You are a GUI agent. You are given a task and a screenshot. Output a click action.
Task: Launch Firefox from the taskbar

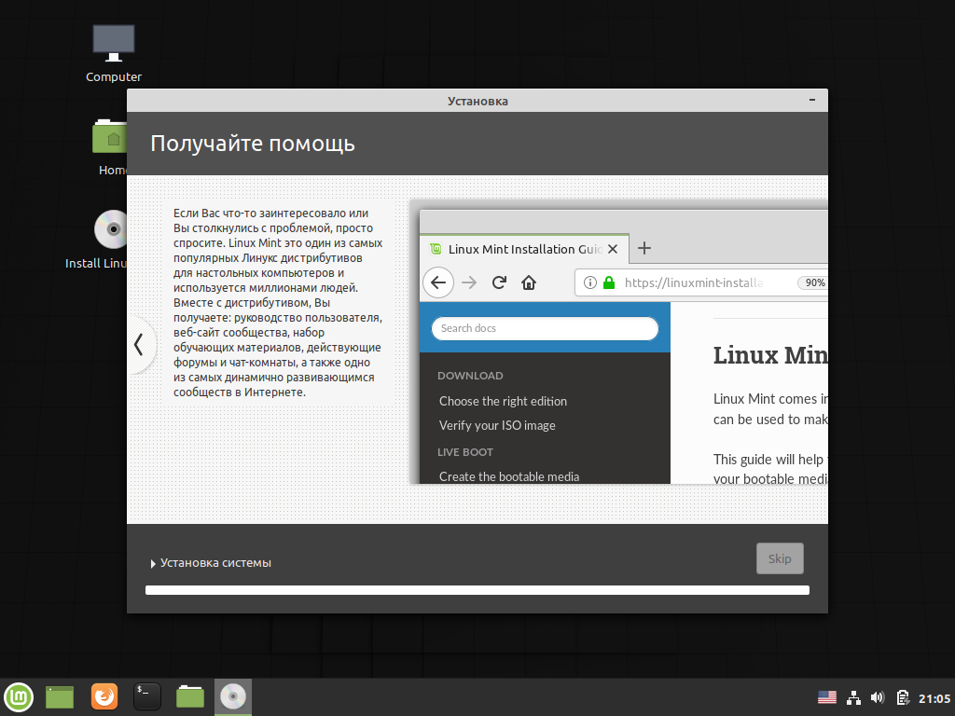pyautogui.click(x=104, y=697)
